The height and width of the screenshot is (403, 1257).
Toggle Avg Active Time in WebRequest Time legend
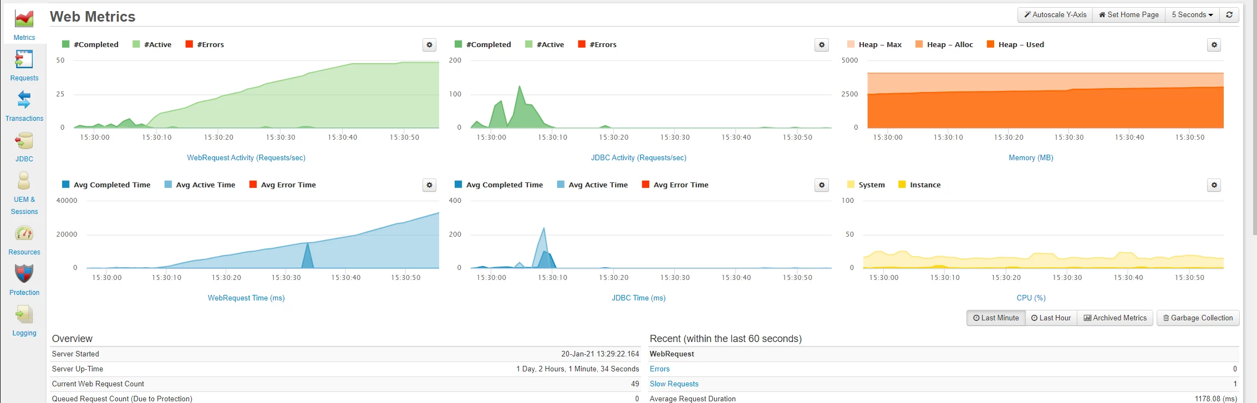click(x=200, y=185)
